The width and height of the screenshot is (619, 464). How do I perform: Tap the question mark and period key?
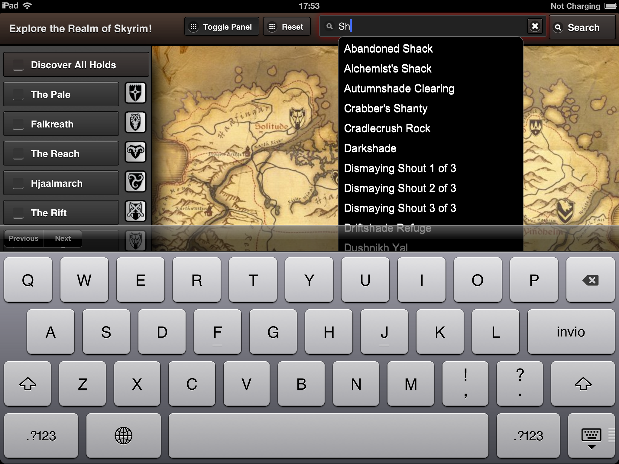coord(520,384)
